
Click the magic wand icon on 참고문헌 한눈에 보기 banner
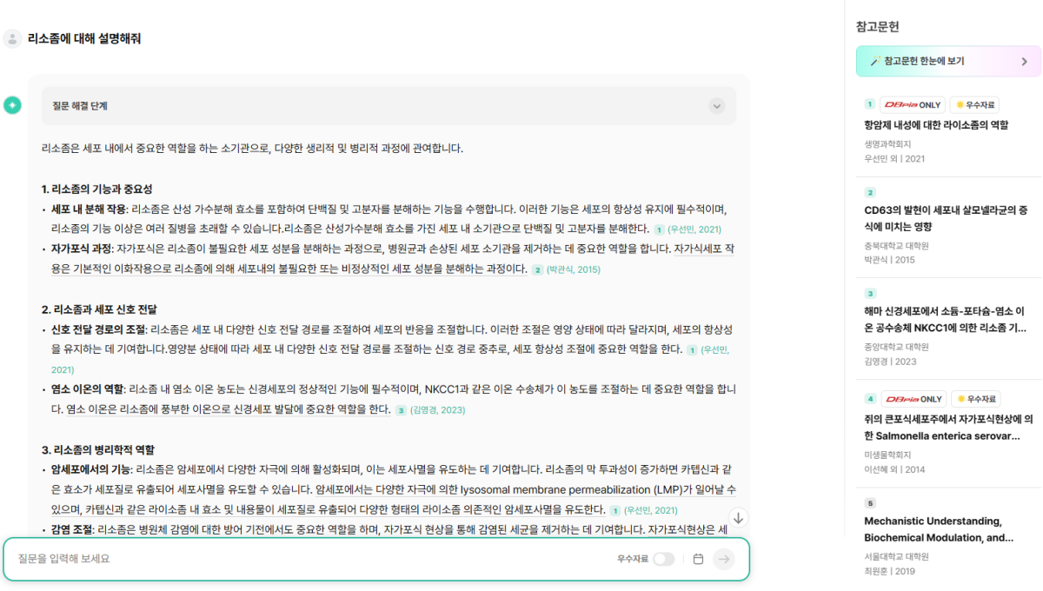[875, 61]
